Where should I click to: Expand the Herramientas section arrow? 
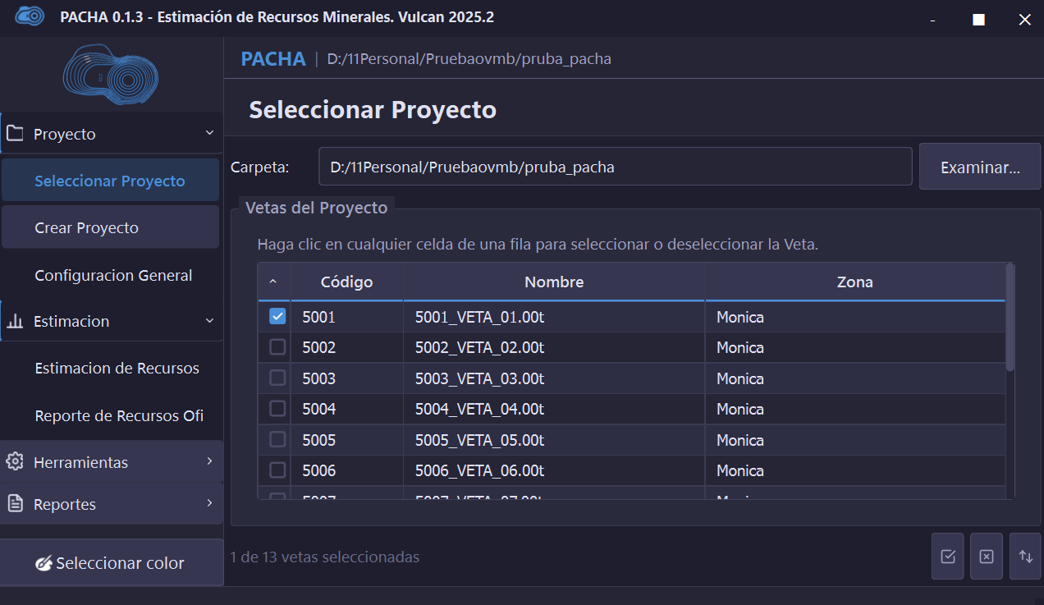209,461
